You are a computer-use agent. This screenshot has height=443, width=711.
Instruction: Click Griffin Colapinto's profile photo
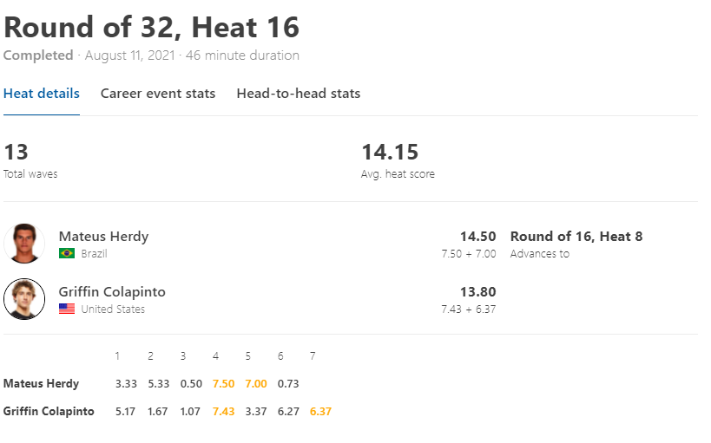coord(24,299)
